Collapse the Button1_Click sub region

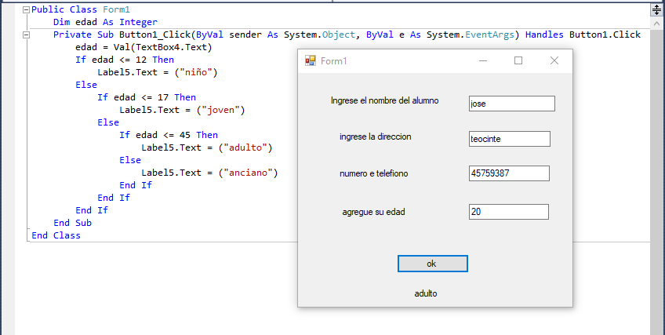(27, 35)
